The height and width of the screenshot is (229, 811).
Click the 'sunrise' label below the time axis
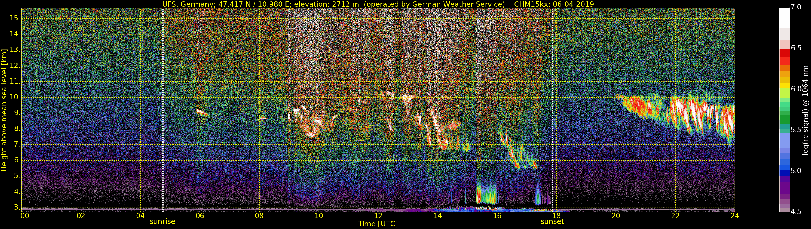coord(162,221)
